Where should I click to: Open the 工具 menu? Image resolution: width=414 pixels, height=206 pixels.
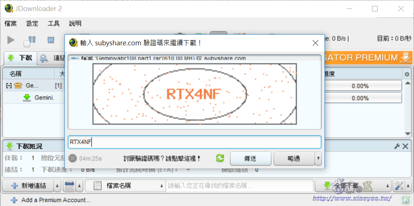pyautogui.click(x=54, y=24)
